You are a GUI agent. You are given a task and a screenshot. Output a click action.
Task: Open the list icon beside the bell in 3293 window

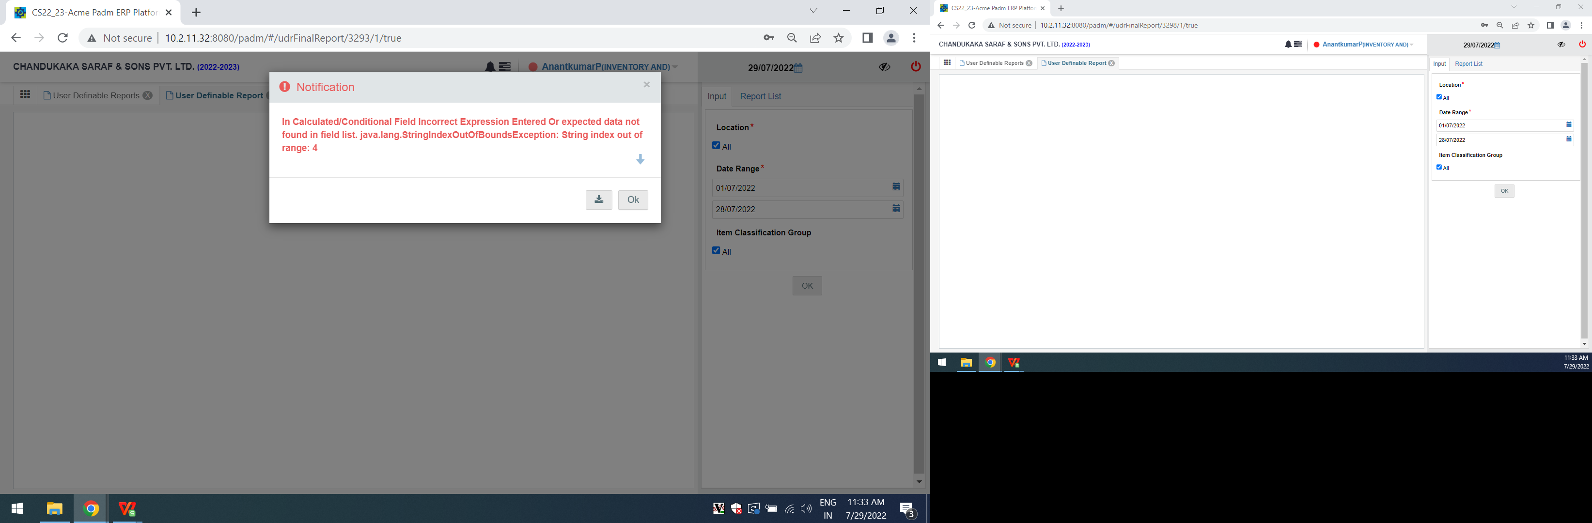point(505,67)
